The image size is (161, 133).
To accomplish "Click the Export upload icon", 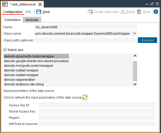I will [x=123, y=12].
